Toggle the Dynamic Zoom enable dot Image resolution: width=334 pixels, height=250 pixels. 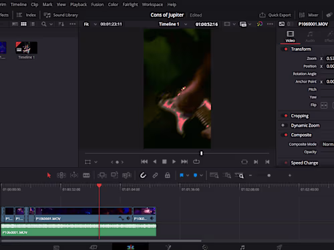(283, 125)
